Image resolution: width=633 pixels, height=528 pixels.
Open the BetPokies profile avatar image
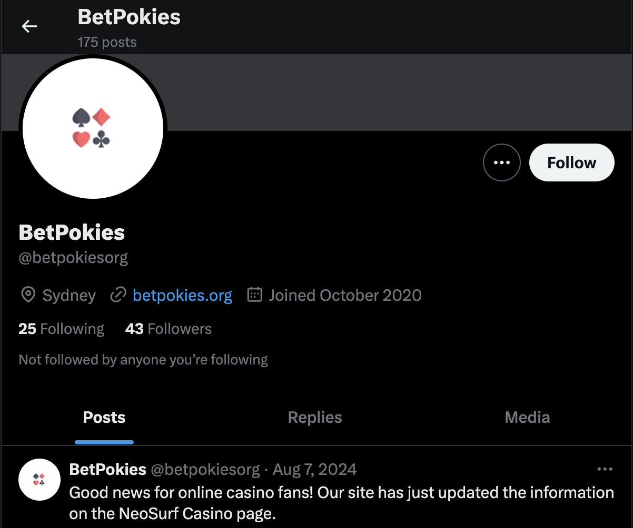click(93, 128)
